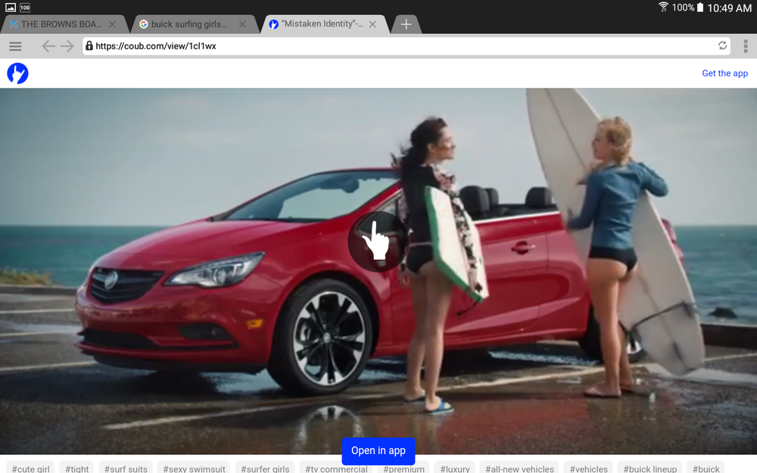Select the #surf suits tag
This screenshot has width=757, height=473.
click(126, 468)
